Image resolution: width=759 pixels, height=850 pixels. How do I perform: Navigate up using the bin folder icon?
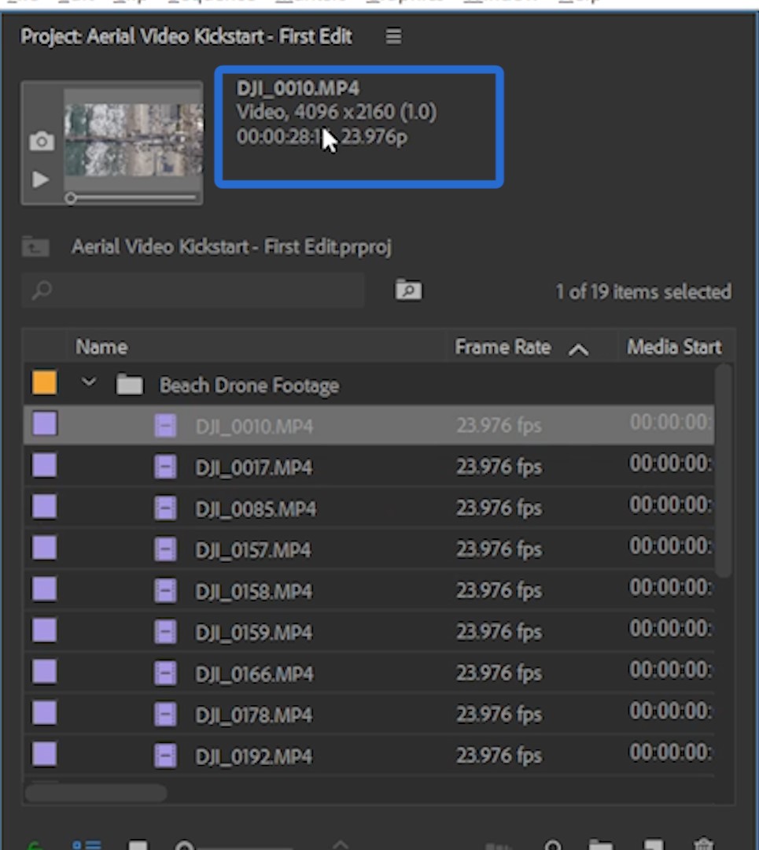35,246
